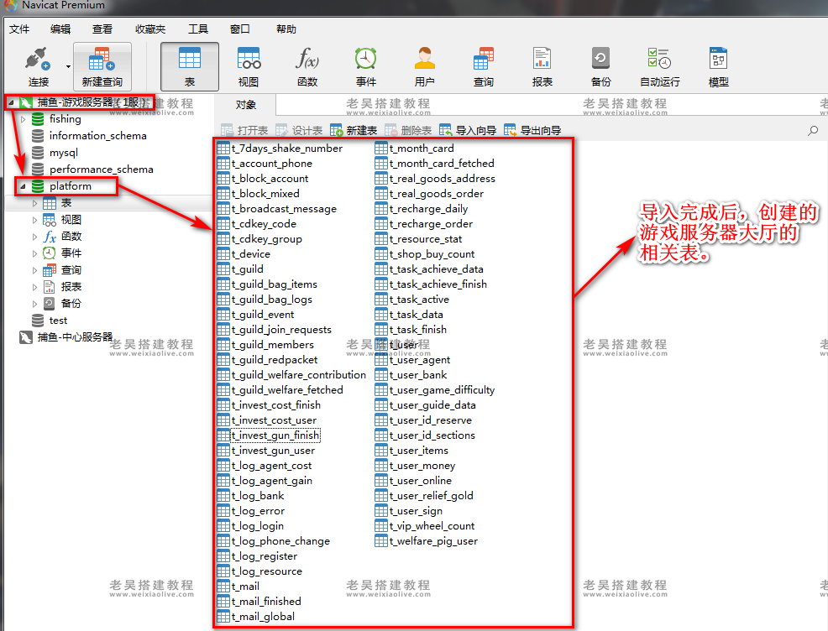Select the 视图 (View) toolbar icon
The image size is (828, 631).
[249, 65]
